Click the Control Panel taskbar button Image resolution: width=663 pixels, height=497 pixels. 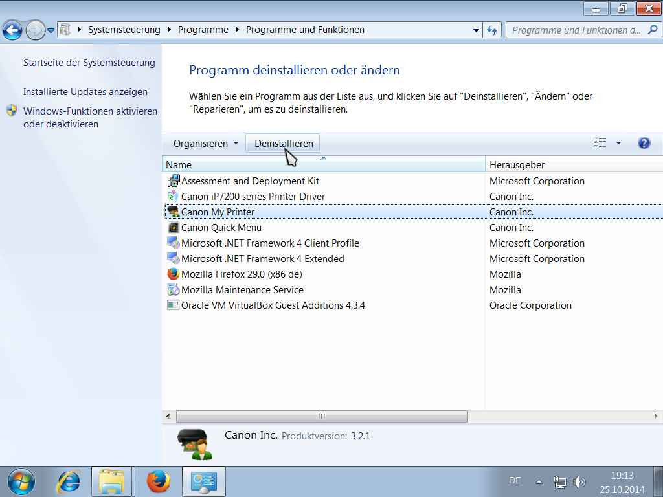pos(204,481)
